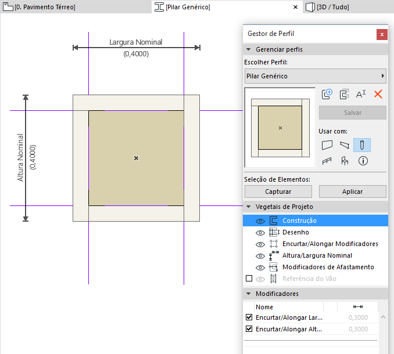Click Altura/Largura Nominal layer icon
This screenshot has width=394, height=354.
coord(274,255)
